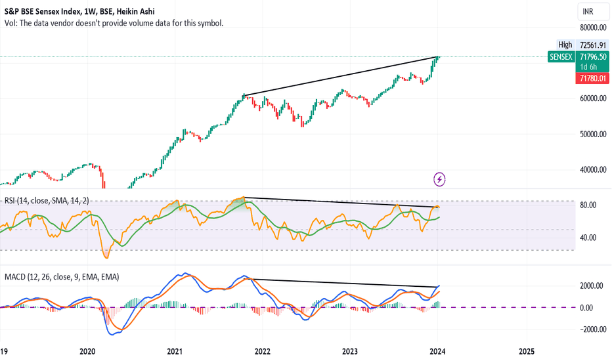Select the trendline on the RSI pane
Image resolution: width=612 pixels, height=361 pixels.
[x=339, y=202]
